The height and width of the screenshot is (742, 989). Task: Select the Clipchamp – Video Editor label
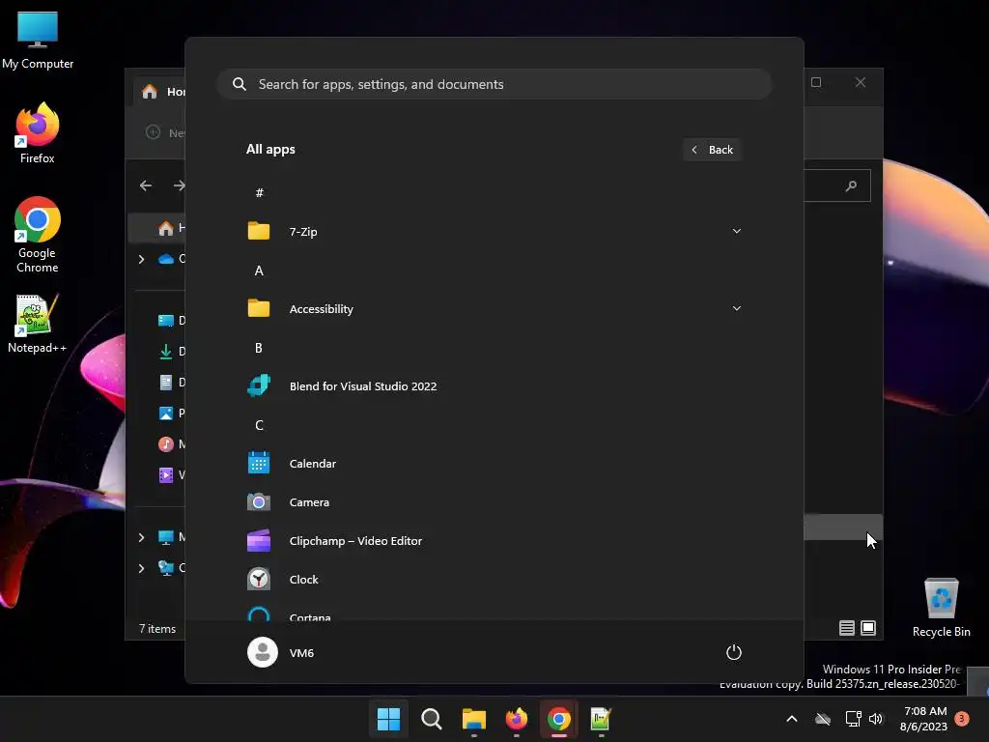pos(355,541)
